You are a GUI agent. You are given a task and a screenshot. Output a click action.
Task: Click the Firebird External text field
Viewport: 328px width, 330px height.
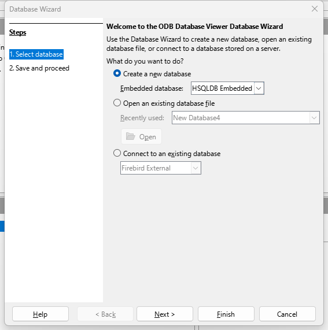click(x=156, y=168)
